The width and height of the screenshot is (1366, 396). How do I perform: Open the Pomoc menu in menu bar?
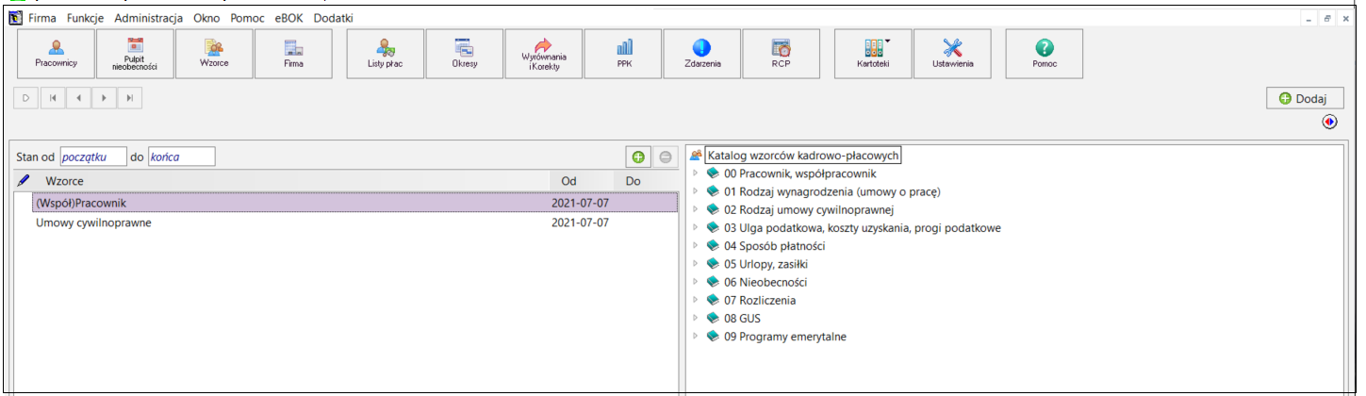(x=247, y=18)
